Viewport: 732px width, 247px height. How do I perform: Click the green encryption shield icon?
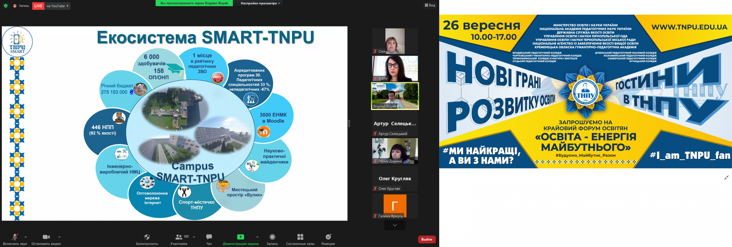point(6,6)
